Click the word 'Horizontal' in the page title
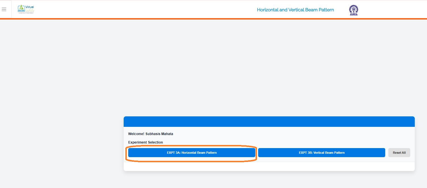Image resolution: width=427 pixels, height=188 pixels. [268, 10]
